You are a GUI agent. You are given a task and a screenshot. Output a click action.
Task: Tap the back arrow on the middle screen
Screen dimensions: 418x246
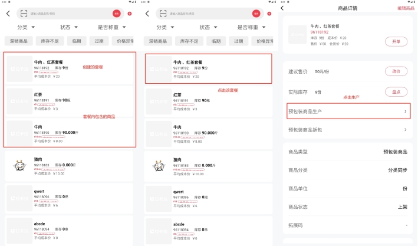click(147, 13)
